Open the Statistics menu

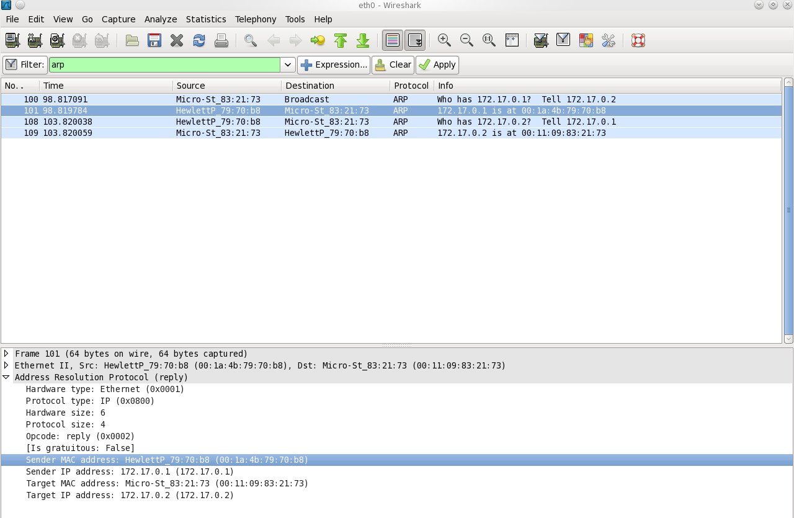(x=206, y=19)
